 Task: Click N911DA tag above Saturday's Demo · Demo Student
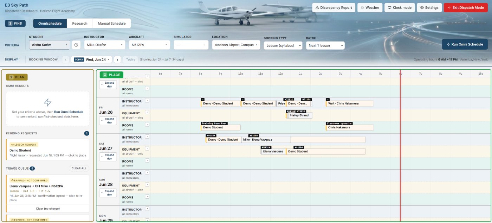click(211, 135)
